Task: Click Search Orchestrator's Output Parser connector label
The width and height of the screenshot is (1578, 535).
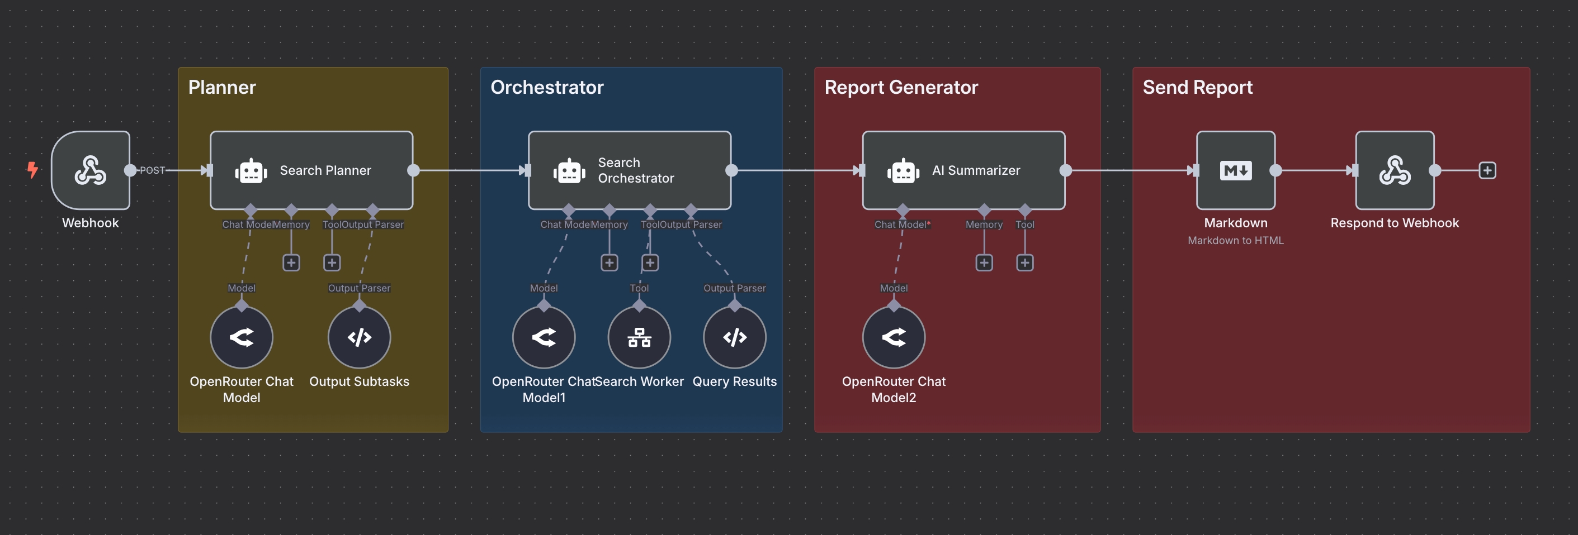Action: tap(691, 224)
